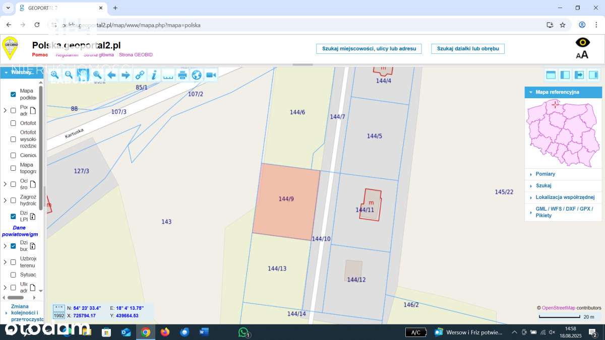Viewport: 605px width, 340px height.
Task: Switch coordinate format to degrees-minutes-seconds box
Action: click(59, 307)
